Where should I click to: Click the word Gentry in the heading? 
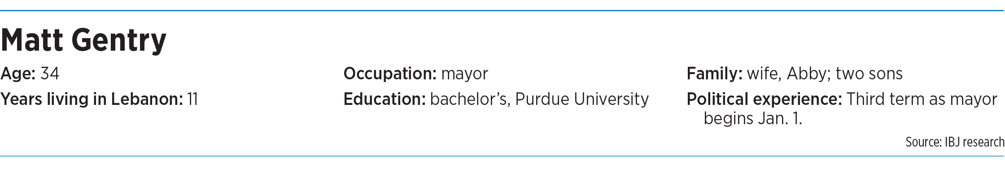click(x=119, y=42)
